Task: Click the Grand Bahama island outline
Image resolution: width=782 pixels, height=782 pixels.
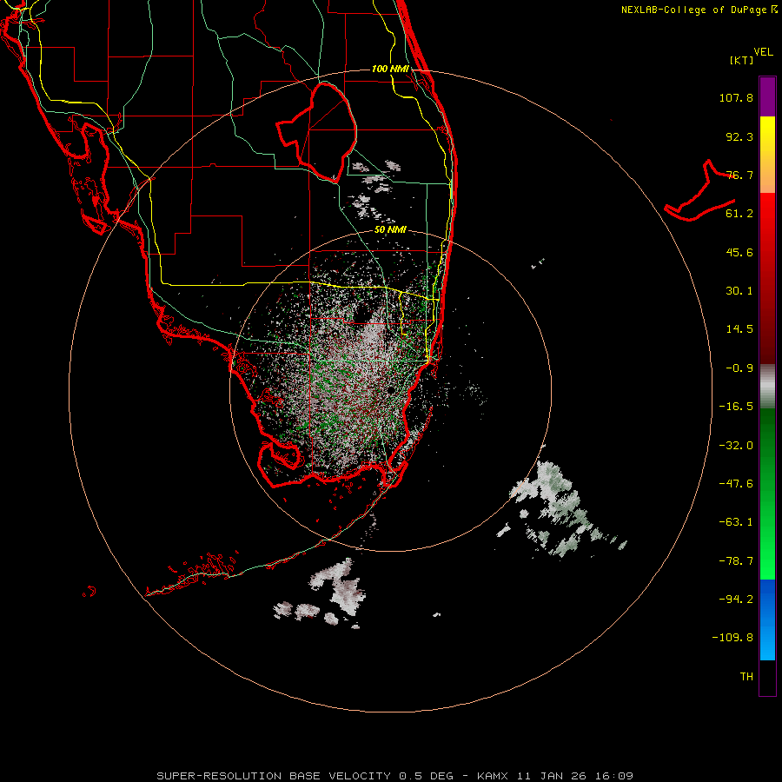Action: [x=699, y=190]
